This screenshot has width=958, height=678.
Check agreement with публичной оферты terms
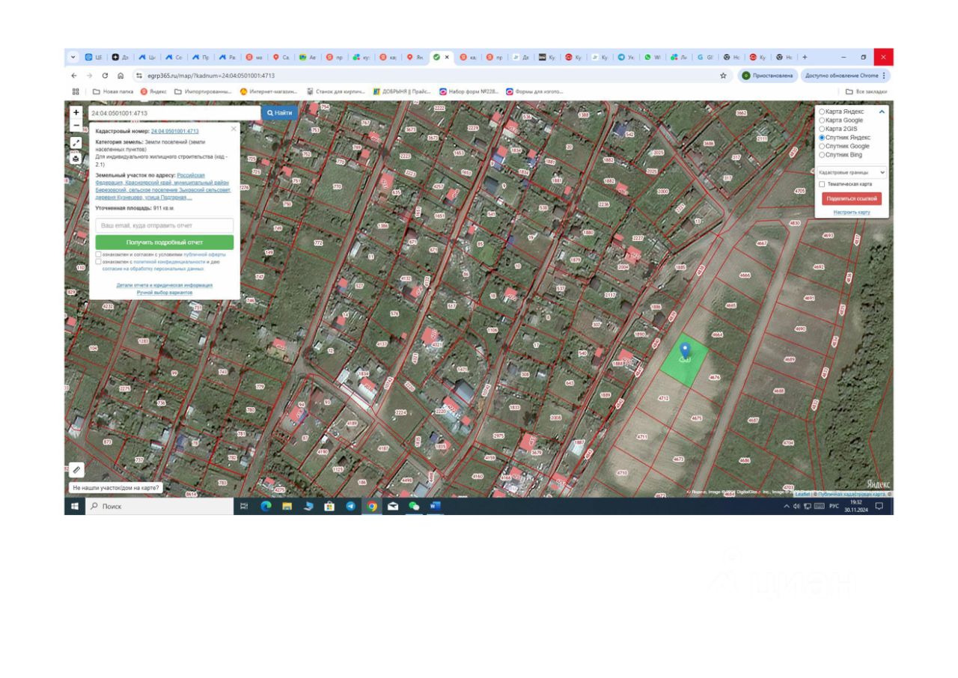click(x=99, y=254)
